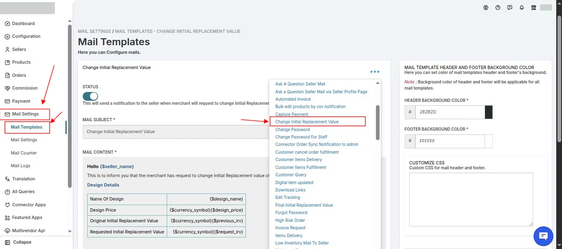Open Configuration sidebar menu
Viewport: 562px width, 249px height.
26,37
